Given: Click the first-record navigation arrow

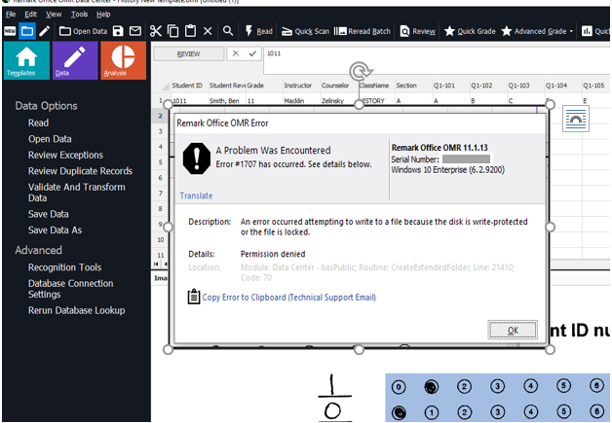Looking at the screenshot, I should coord(156,264).
